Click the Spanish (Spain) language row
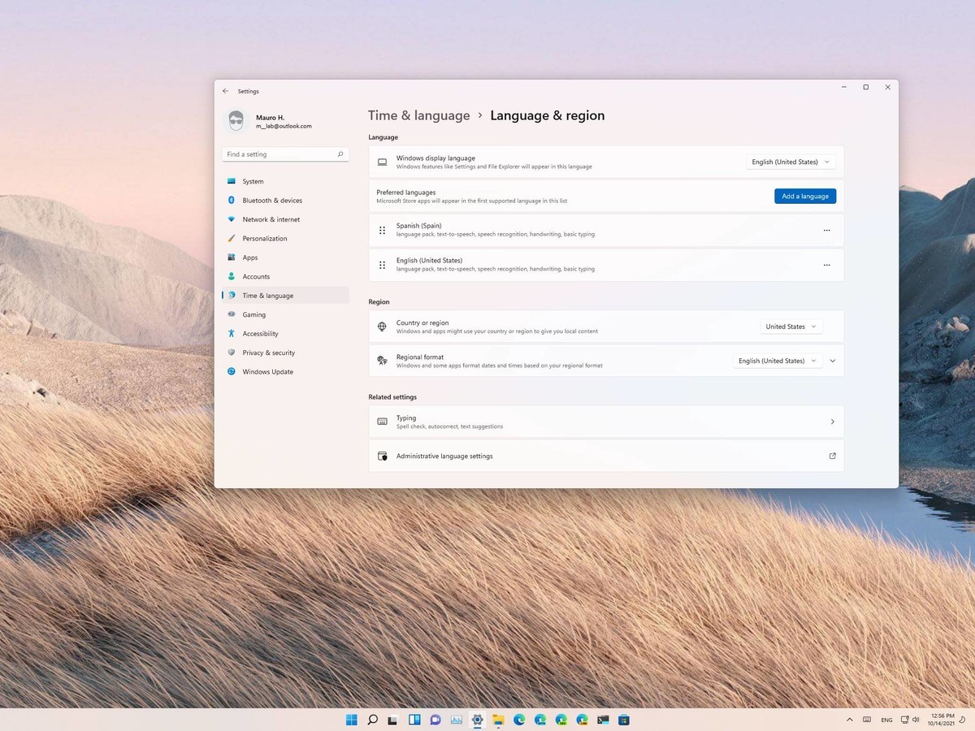Viewport: 975px width, 731px height. pyautogui.click(x=606, y=231)
